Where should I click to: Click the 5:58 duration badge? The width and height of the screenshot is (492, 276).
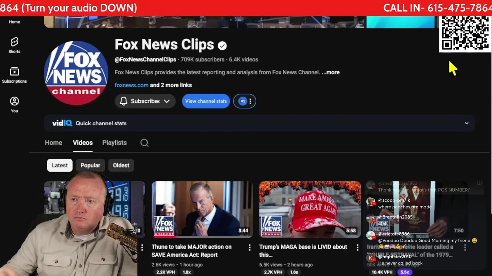pyautogui.click(x=351, y=231)
